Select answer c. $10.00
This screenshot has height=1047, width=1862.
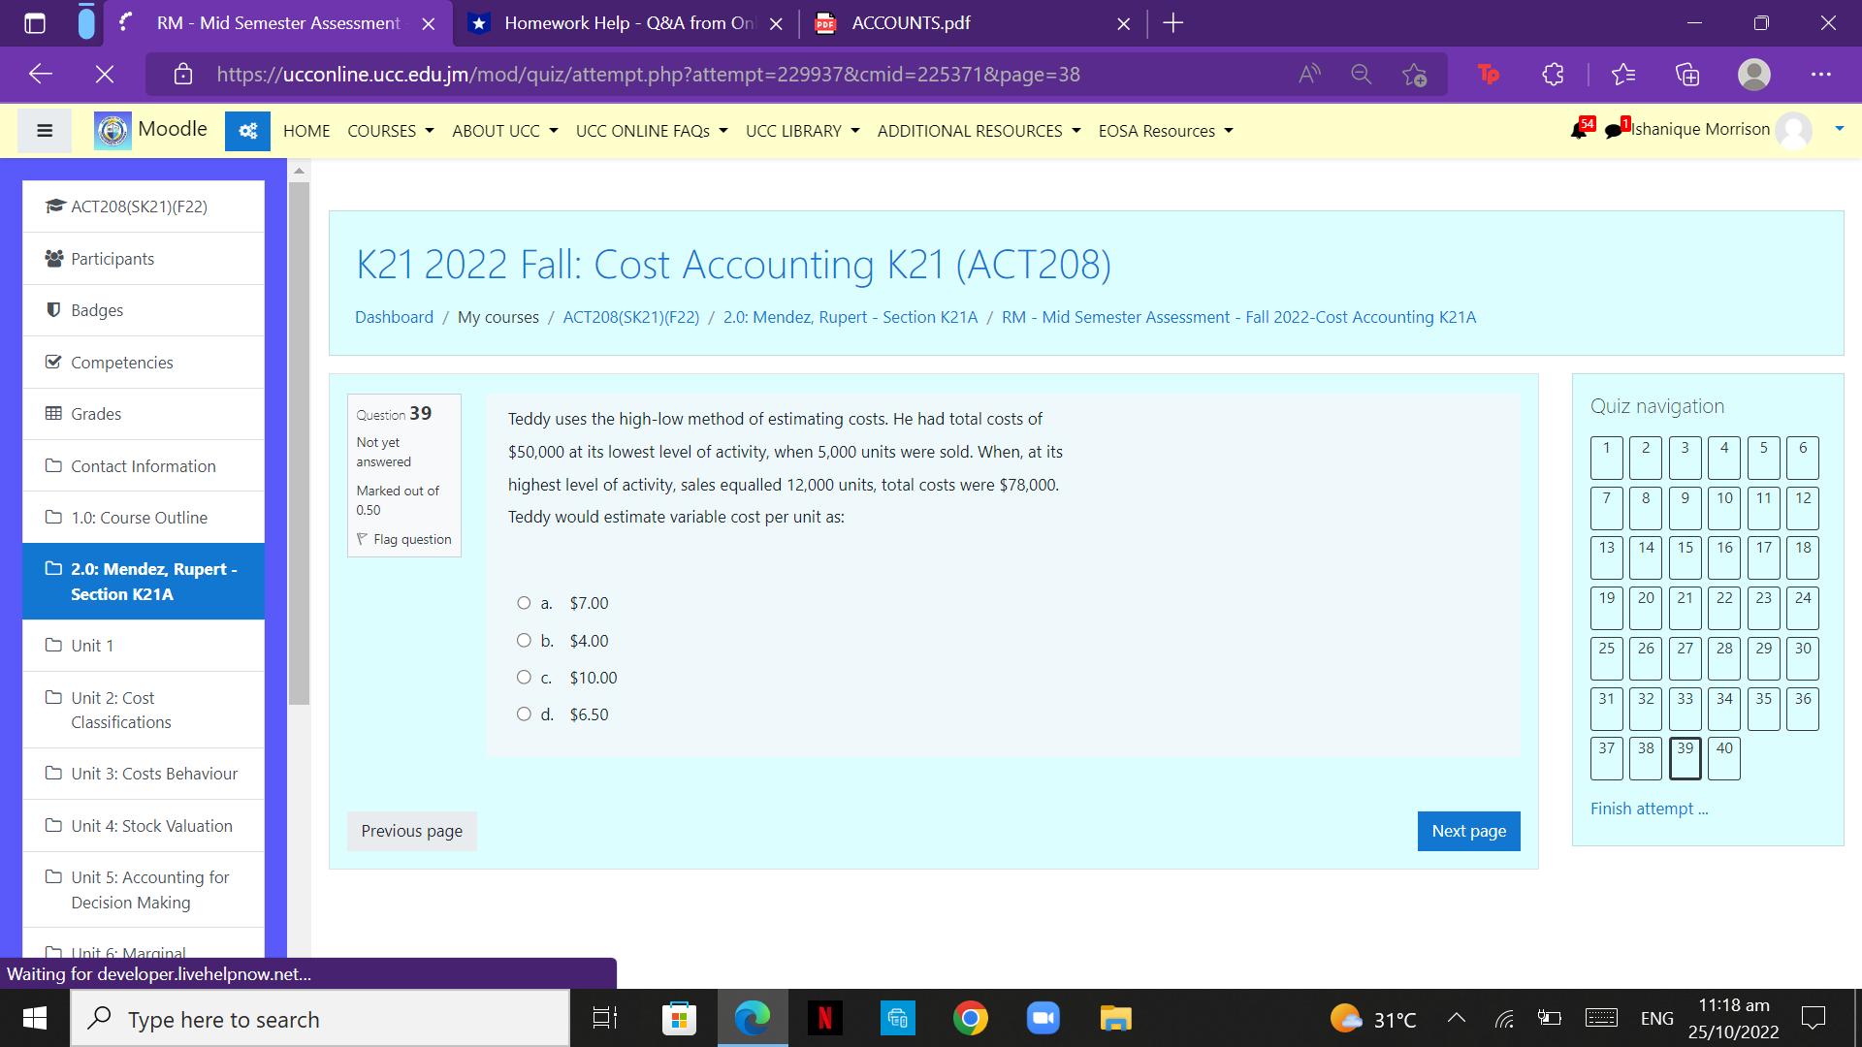tap(524, 677)
